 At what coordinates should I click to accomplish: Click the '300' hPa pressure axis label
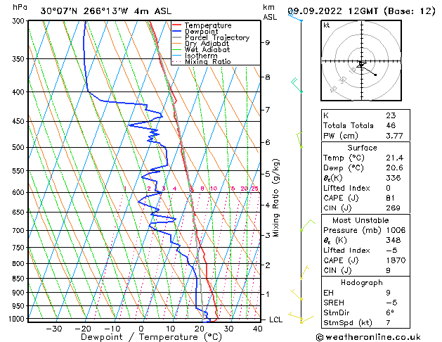pyautogui.click(x=20, y=21)
